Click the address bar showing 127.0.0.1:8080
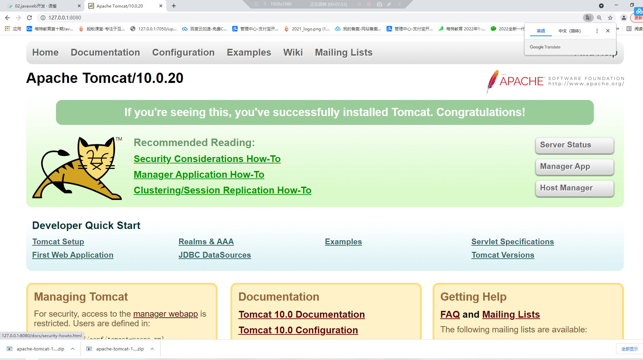The width and height of the screenshot is (643, 360). coord(307,18)
